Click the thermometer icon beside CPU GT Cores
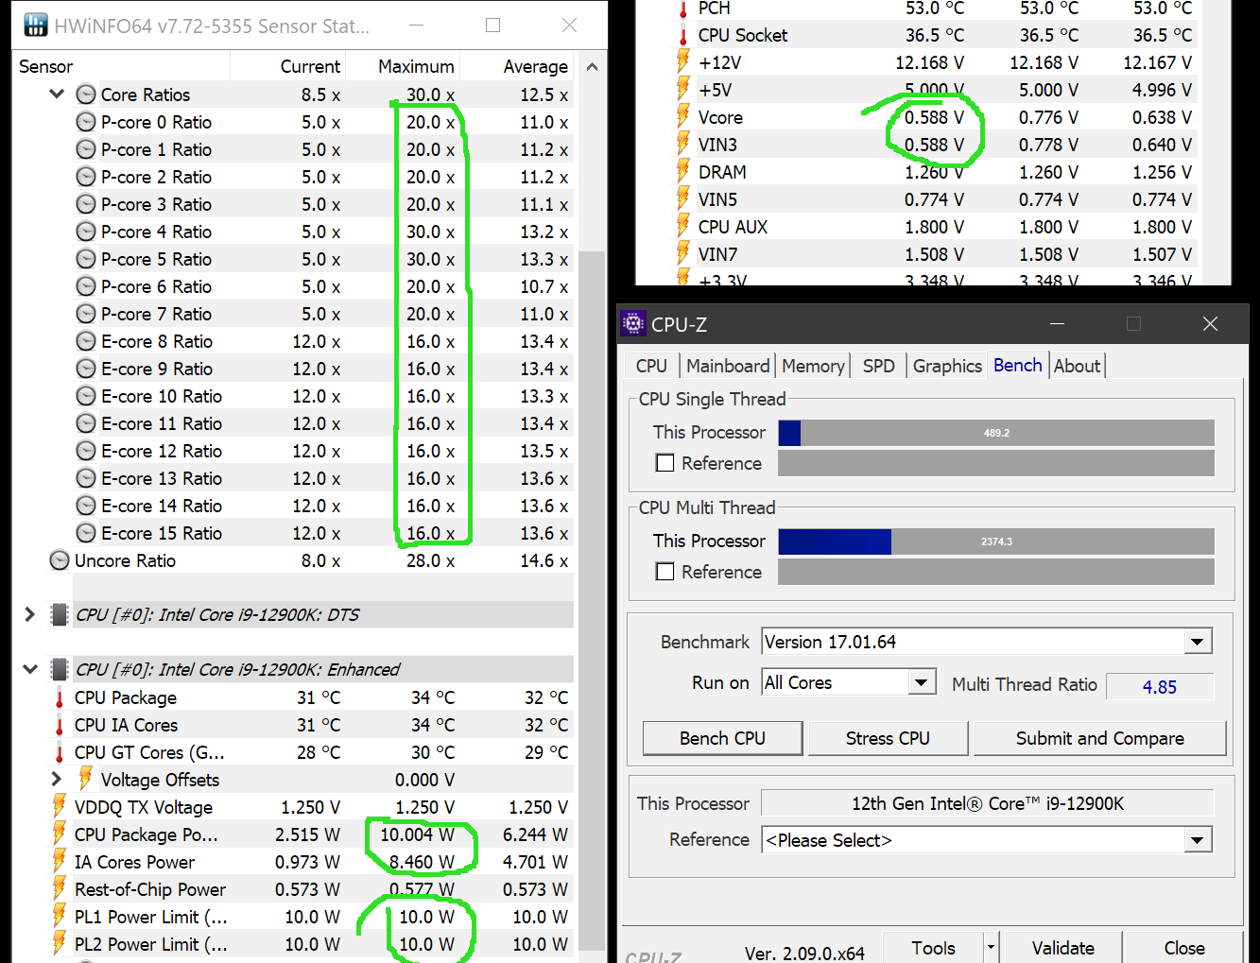This screenshot has width=1260, height=963. coord(60,752)
